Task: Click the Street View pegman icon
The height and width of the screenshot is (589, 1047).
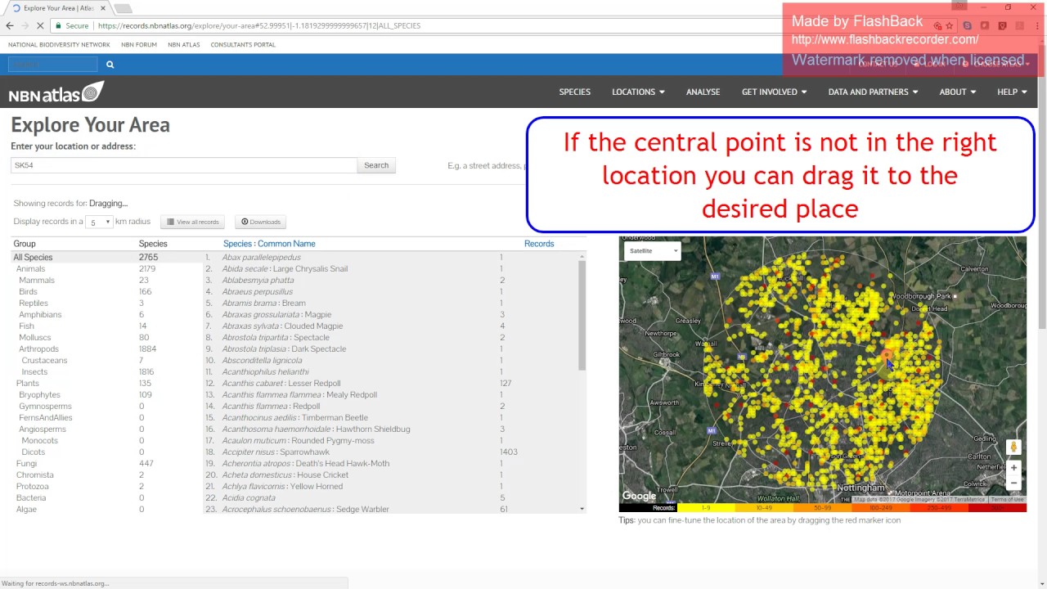Action: pyautogui.click(x=1013, y=447)
